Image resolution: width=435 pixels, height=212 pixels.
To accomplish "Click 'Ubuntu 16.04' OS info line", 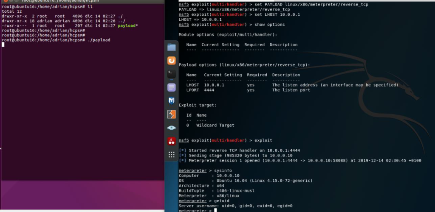I will [246, 181].
